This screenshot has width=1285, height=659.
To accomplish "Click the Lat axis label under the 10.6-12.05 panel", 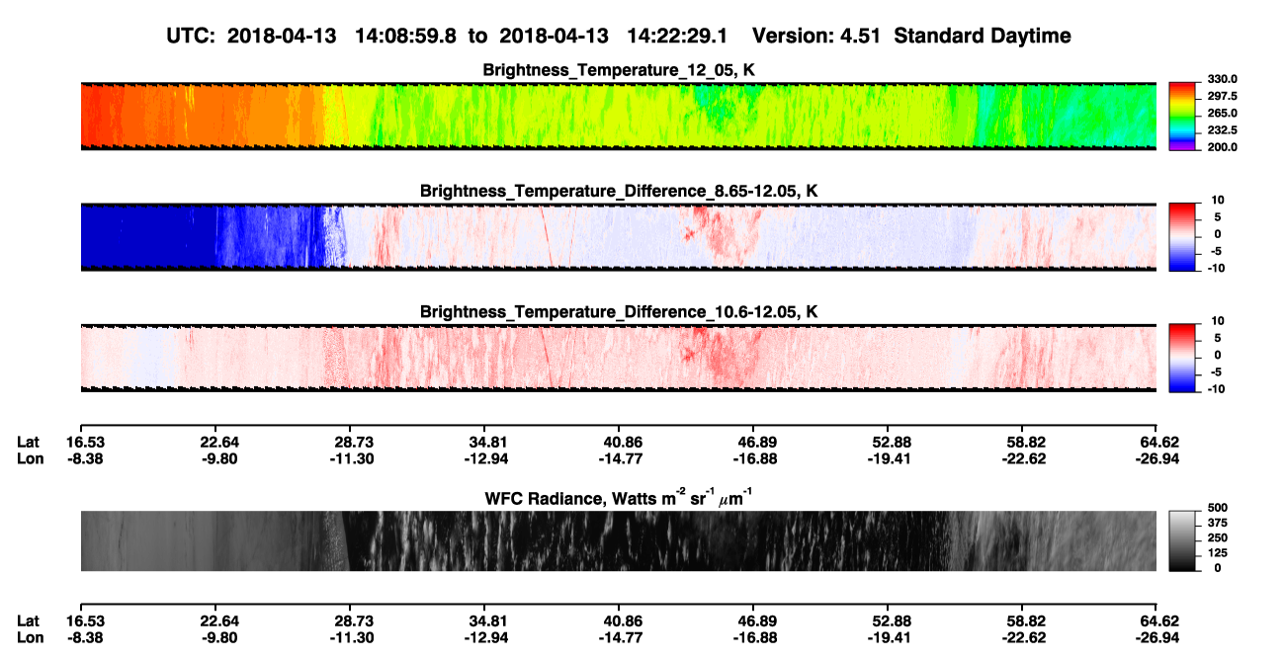I will pyautogui.click(x=29, y=443).
